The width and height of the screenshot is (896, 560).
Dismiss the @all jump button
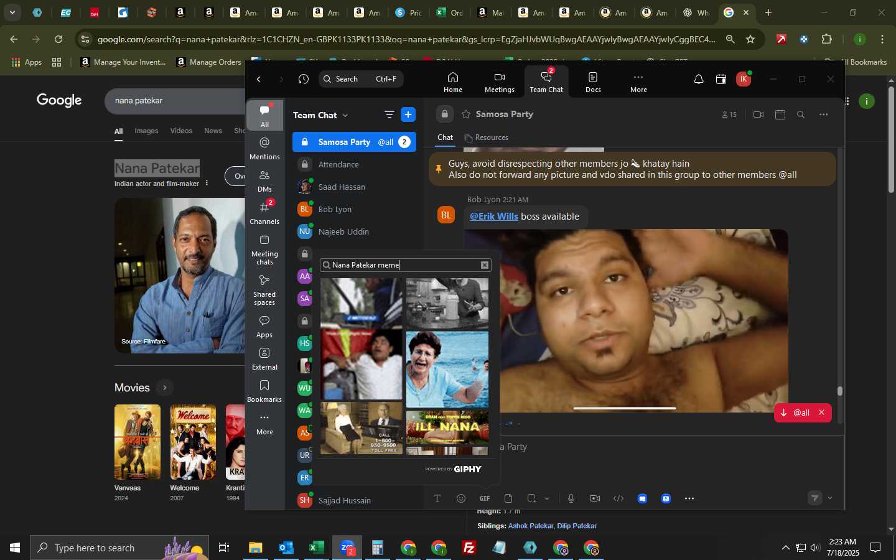pos(821,413)
